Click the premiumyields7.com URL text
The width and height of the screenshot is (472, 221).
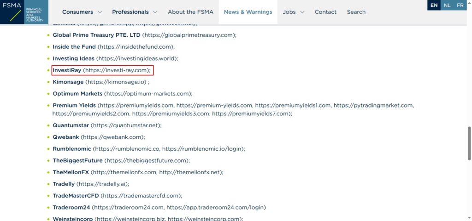250,113
